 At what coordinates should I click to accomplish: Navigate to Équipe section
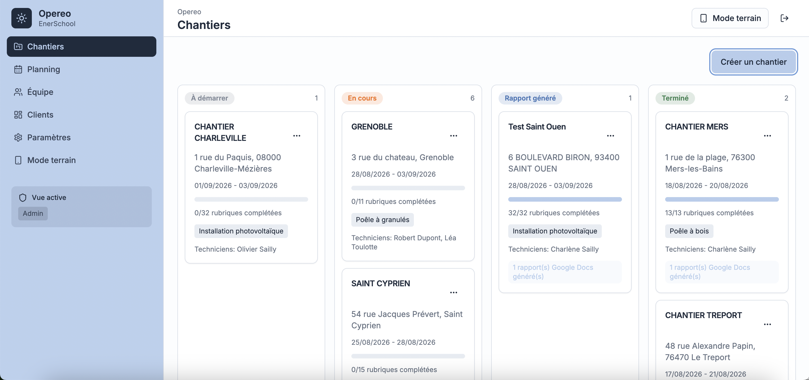click(81, 92)
